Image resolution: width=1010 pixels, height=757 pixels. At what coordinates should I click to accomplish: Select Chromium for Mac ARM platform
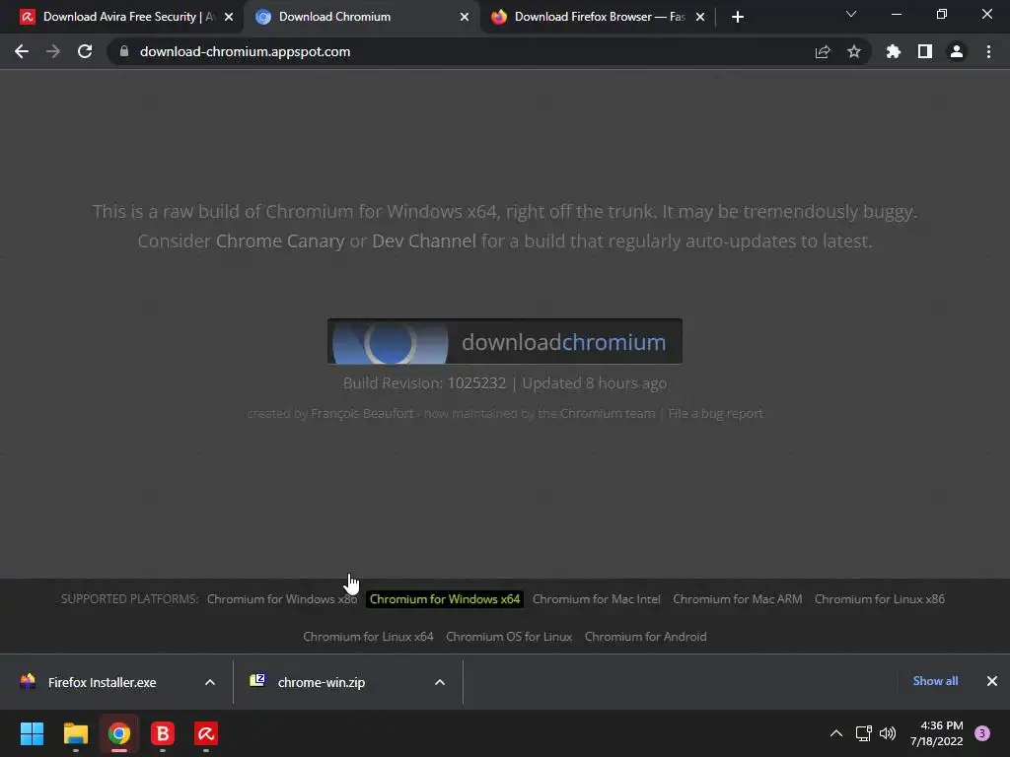738,598
